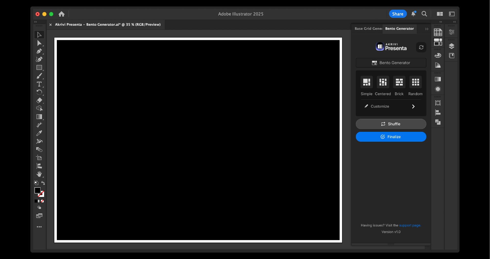
Task: Click the refresh icon beside Presenta logo
Action: click(x=421, y=47)
